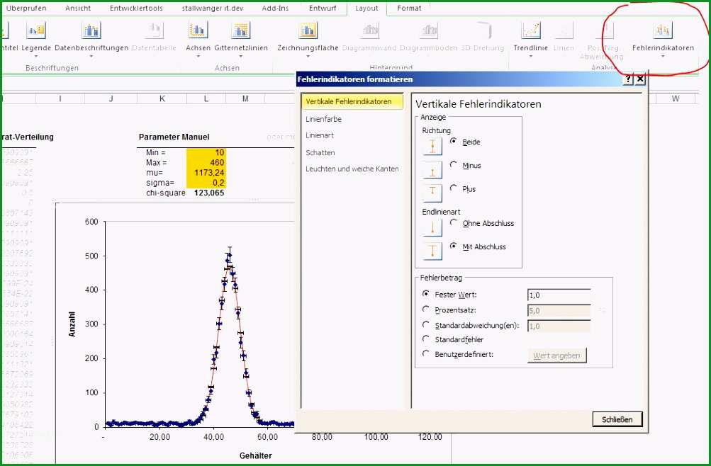Select the sigma cell value 0,2

coord(206,183)
